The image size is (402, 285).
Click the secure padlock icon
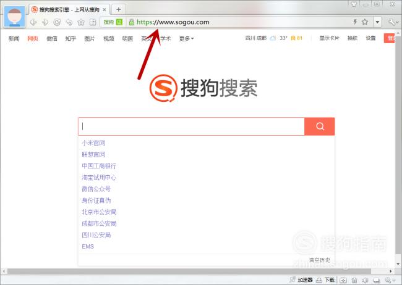(132, 22)
